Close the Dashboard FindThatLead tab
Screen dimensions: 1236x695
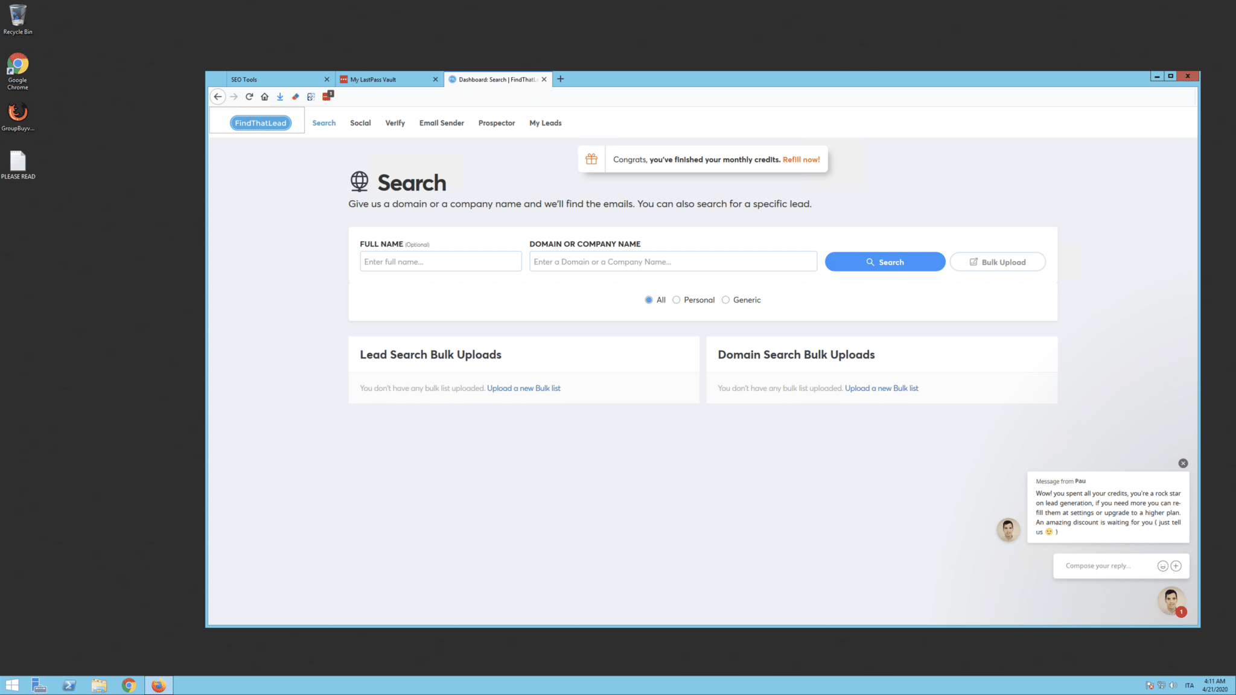(544, 79)
